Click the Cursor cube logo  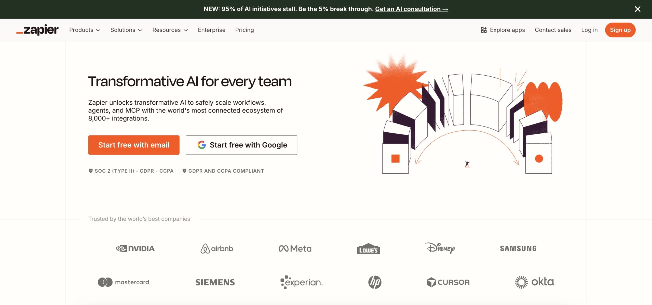tap(431, 282)
